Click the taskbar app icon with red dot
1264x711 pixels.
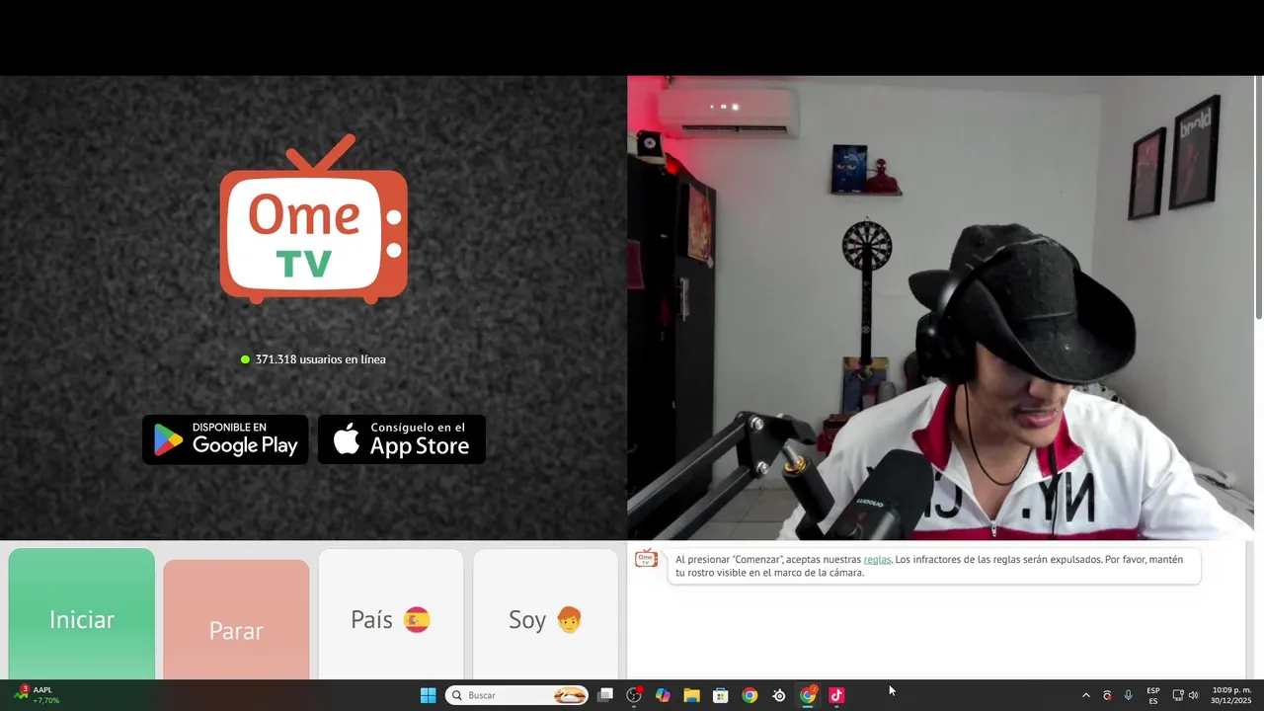tap(634, 695)
